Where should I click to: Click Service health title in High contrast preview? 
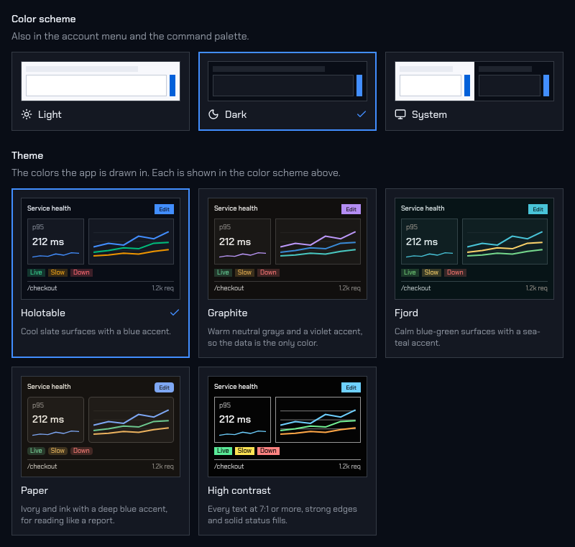[x=236, y=387]
